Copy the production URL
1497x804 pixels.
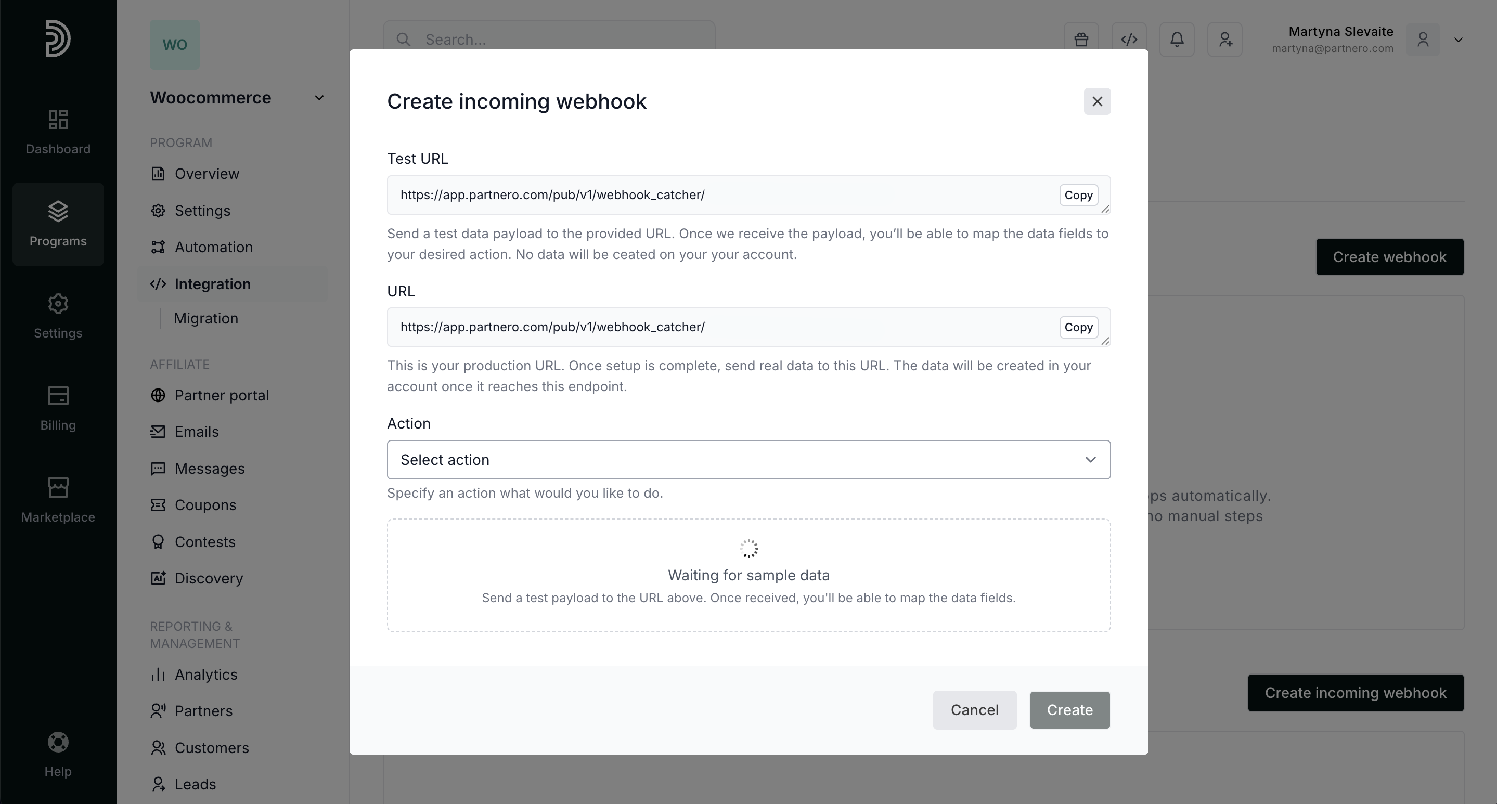click(1078, 327)
